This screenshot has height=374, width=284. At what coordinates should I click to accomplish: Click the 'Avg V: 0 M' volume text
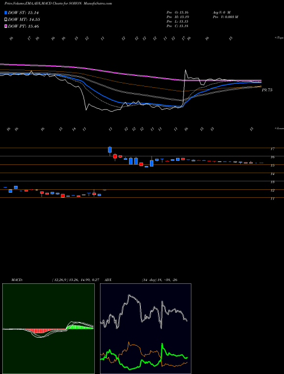(221, 12)
